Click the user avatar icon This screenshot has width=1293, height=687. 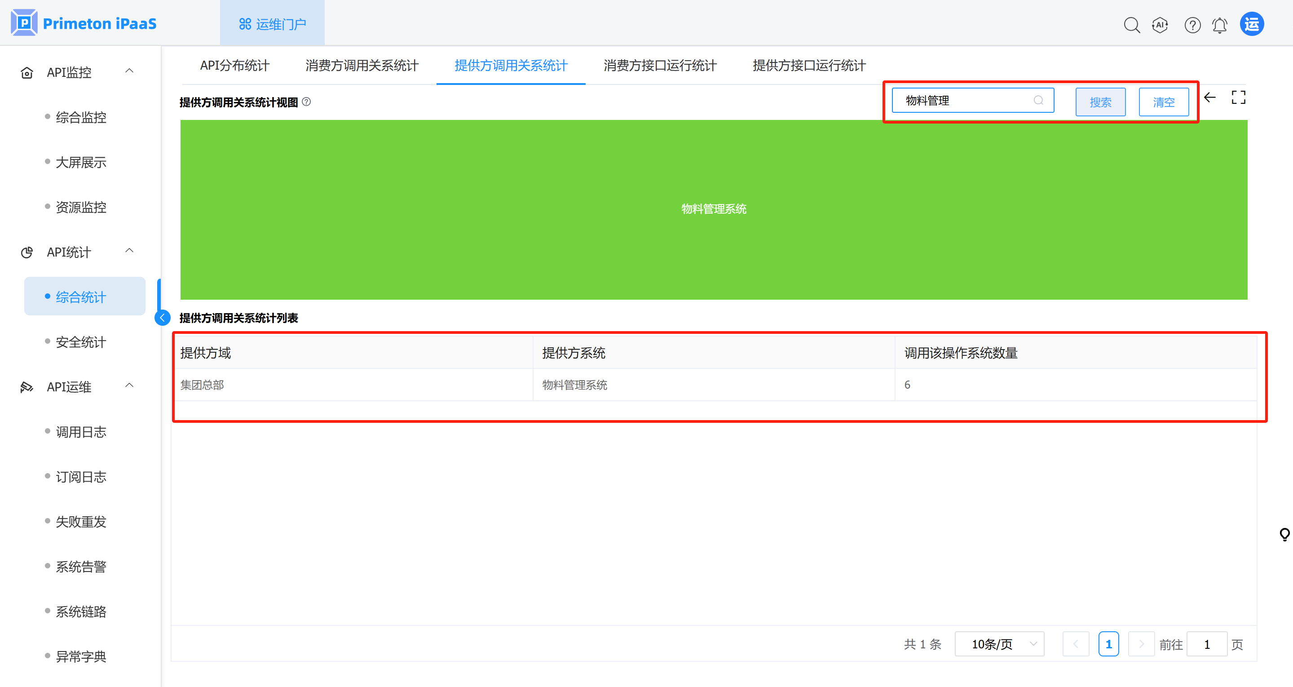click(x=1251, y=24)
